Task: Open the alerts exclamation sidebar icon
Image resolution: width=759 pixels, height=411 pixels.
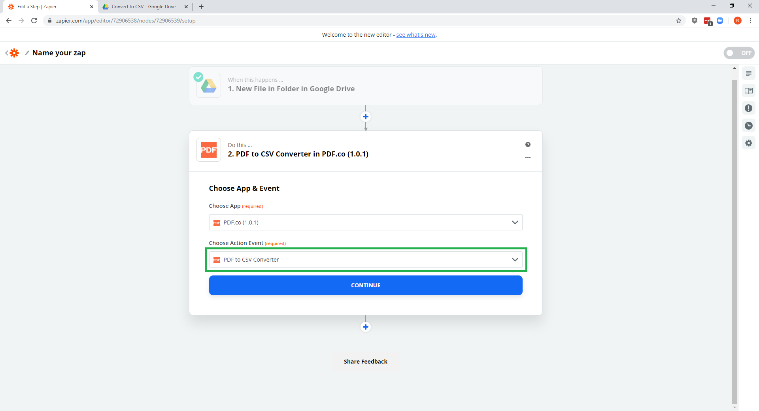Action: (749, 108)
